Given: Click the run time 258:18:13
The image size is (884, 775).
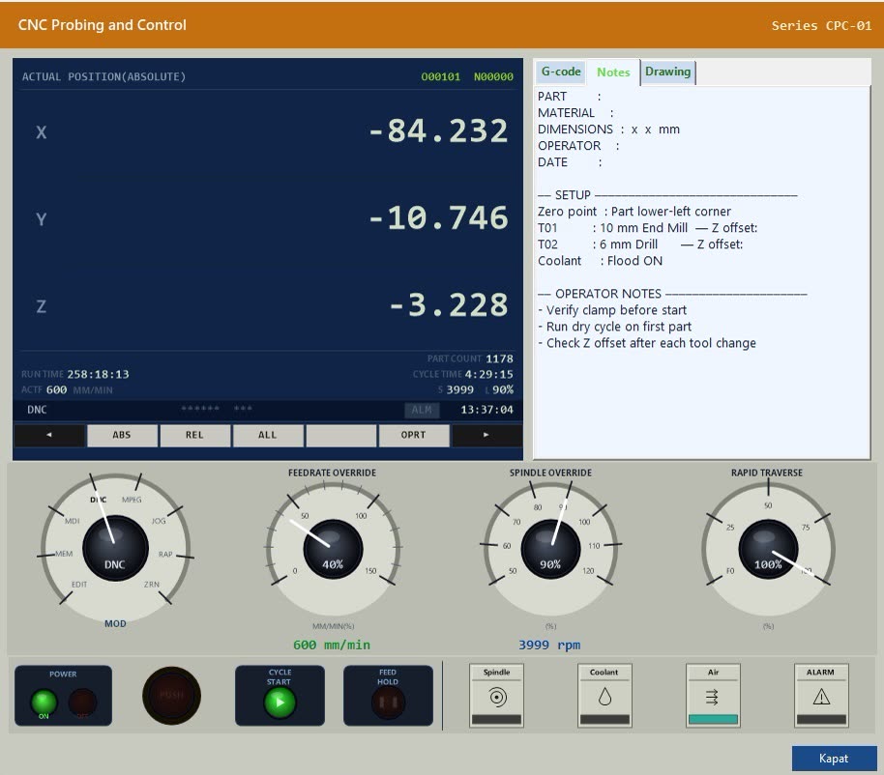Looking at the screenshot, I should [x=98, y=374].
